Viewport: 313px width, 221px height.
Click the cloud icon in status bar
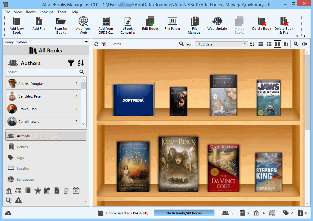click(8, 213)
